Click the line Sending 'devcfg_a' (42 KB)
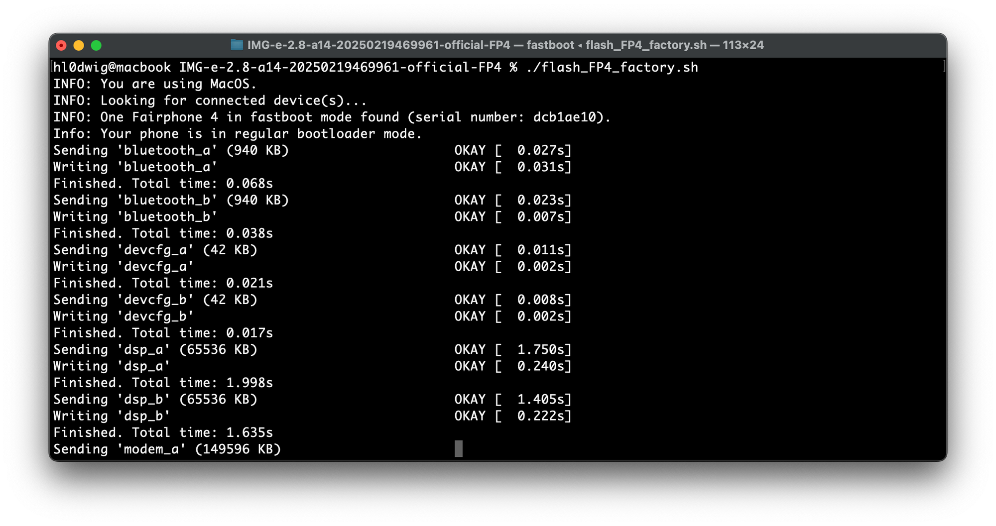Image resolution: width=996 pixels, height=526 pixels. 155,250
